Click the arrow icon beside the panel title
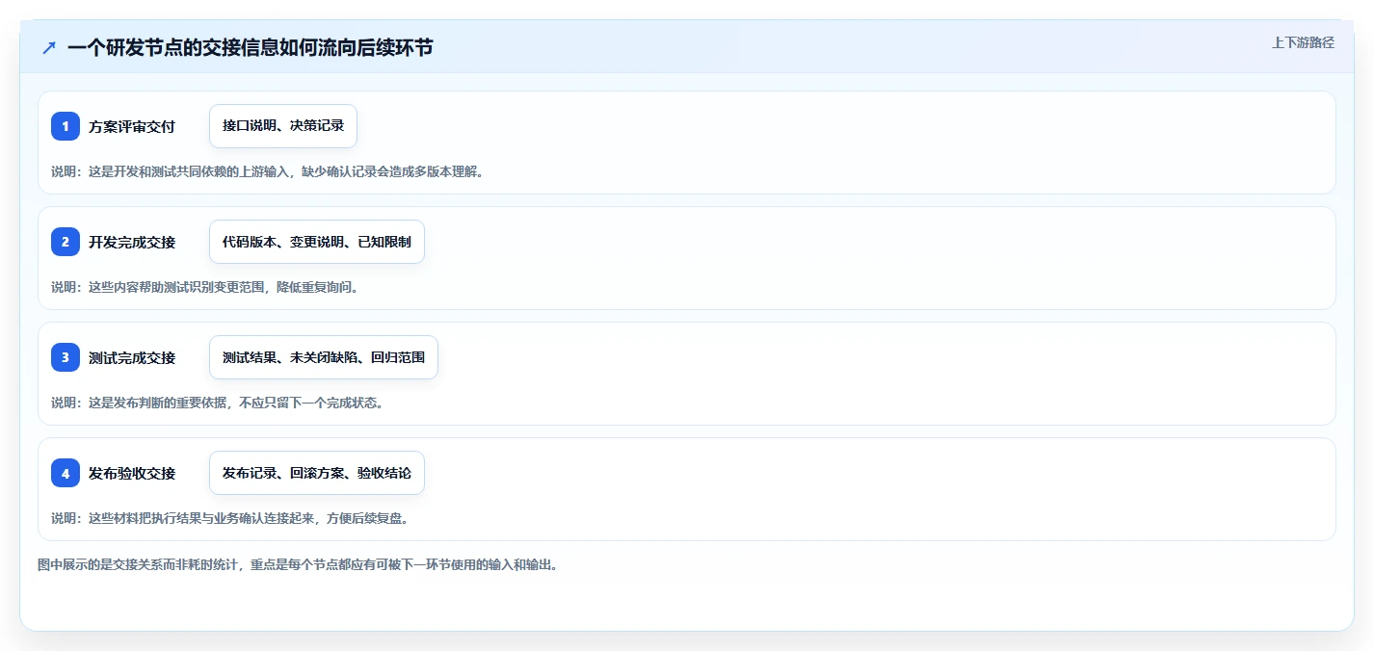Viewport: 1374px width, 651px height. pyautogui.click(x=49, y=47)
